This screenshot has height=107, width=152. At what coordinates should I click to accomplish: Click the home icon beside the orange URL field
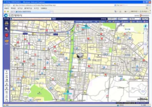click(11, 19)
